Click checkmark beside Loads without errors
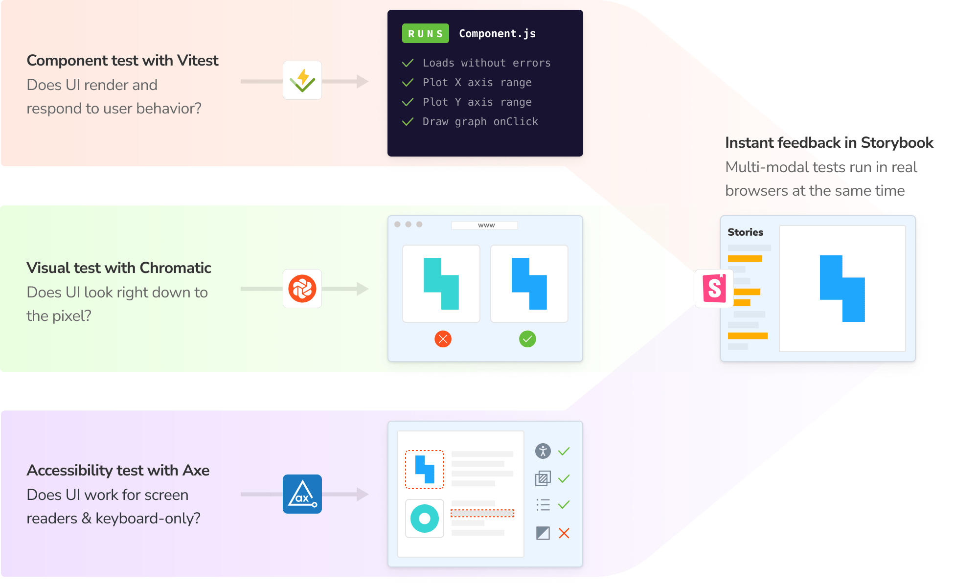Image resolution: width=955 pixels, height=587 pixels. point(408,63)
